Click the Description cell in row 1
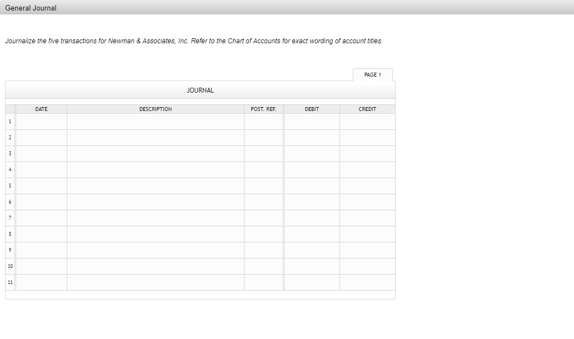 [x=156, y=122]
